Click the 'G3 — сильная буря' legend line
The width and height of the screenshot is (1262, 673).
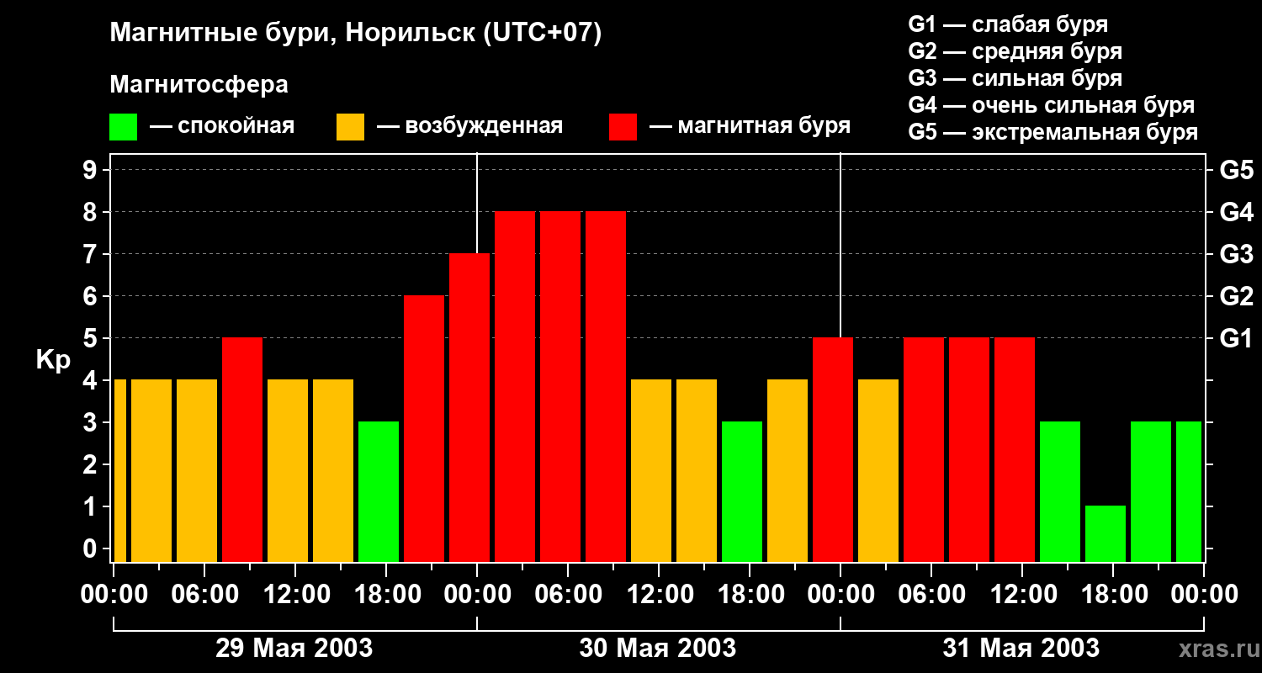click(1015, 78)
